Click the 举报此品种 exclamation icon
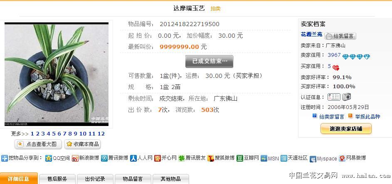 coord(350,116)
